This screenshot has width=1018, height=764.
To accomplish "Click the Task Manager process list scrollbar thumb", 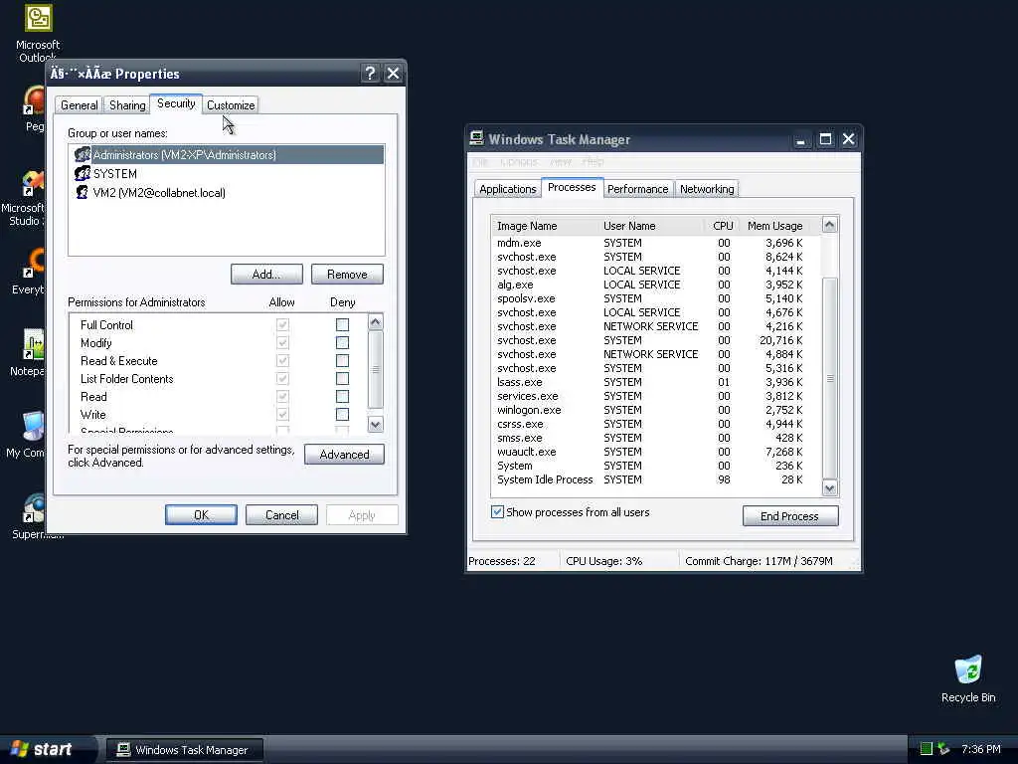I will click(829, 378).
